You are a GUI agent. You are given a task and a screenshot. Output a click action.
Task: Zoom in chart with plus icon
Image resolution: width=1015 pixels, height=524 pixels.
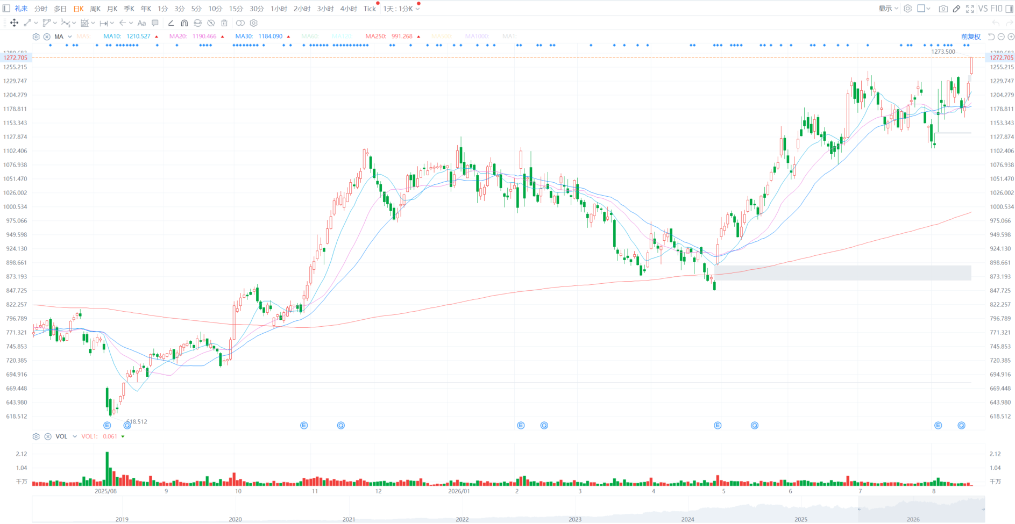pyautogui.click(x=1011, y=37)
